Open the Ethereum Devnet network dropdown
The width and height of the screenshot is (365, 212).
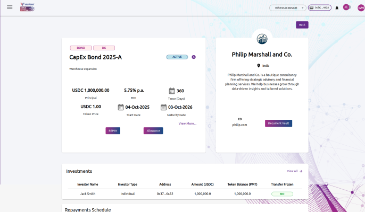click(287, 8)
